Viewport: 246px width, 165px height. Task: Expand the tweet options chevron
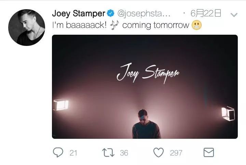pos(234,15)
